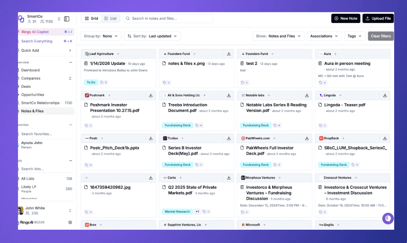Create a New Note
The width and height of the screenshot is (407, 243).
346,18
